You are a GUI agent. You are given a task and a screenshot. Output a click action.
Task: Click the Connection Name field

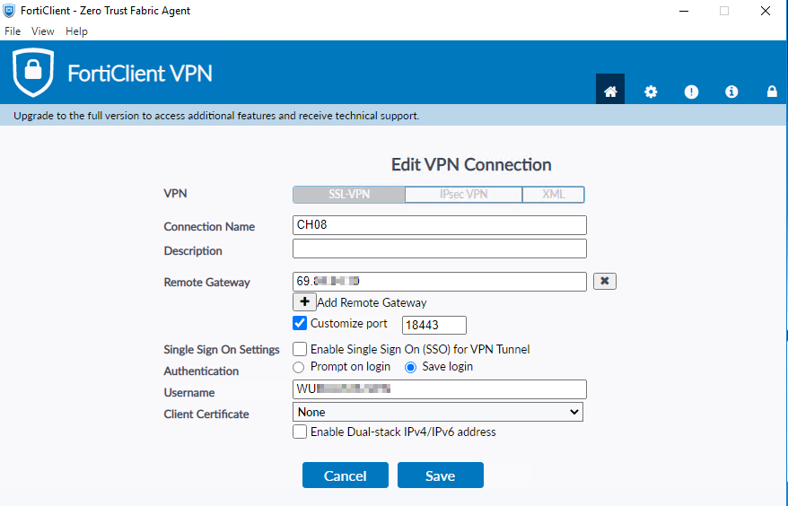coord(440,225)
